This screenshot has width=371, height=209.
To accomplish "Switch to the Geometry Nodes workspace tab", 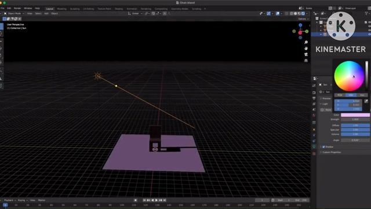I will click(180, 9).
